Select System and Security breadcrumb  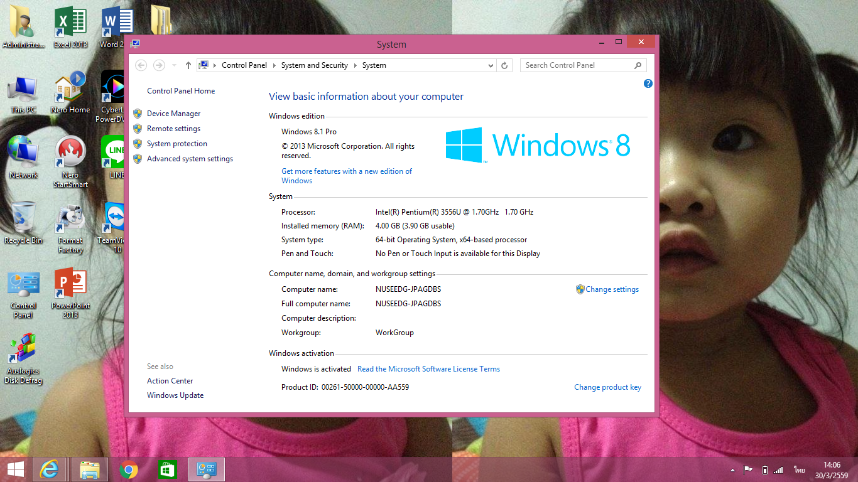[314, 65]
